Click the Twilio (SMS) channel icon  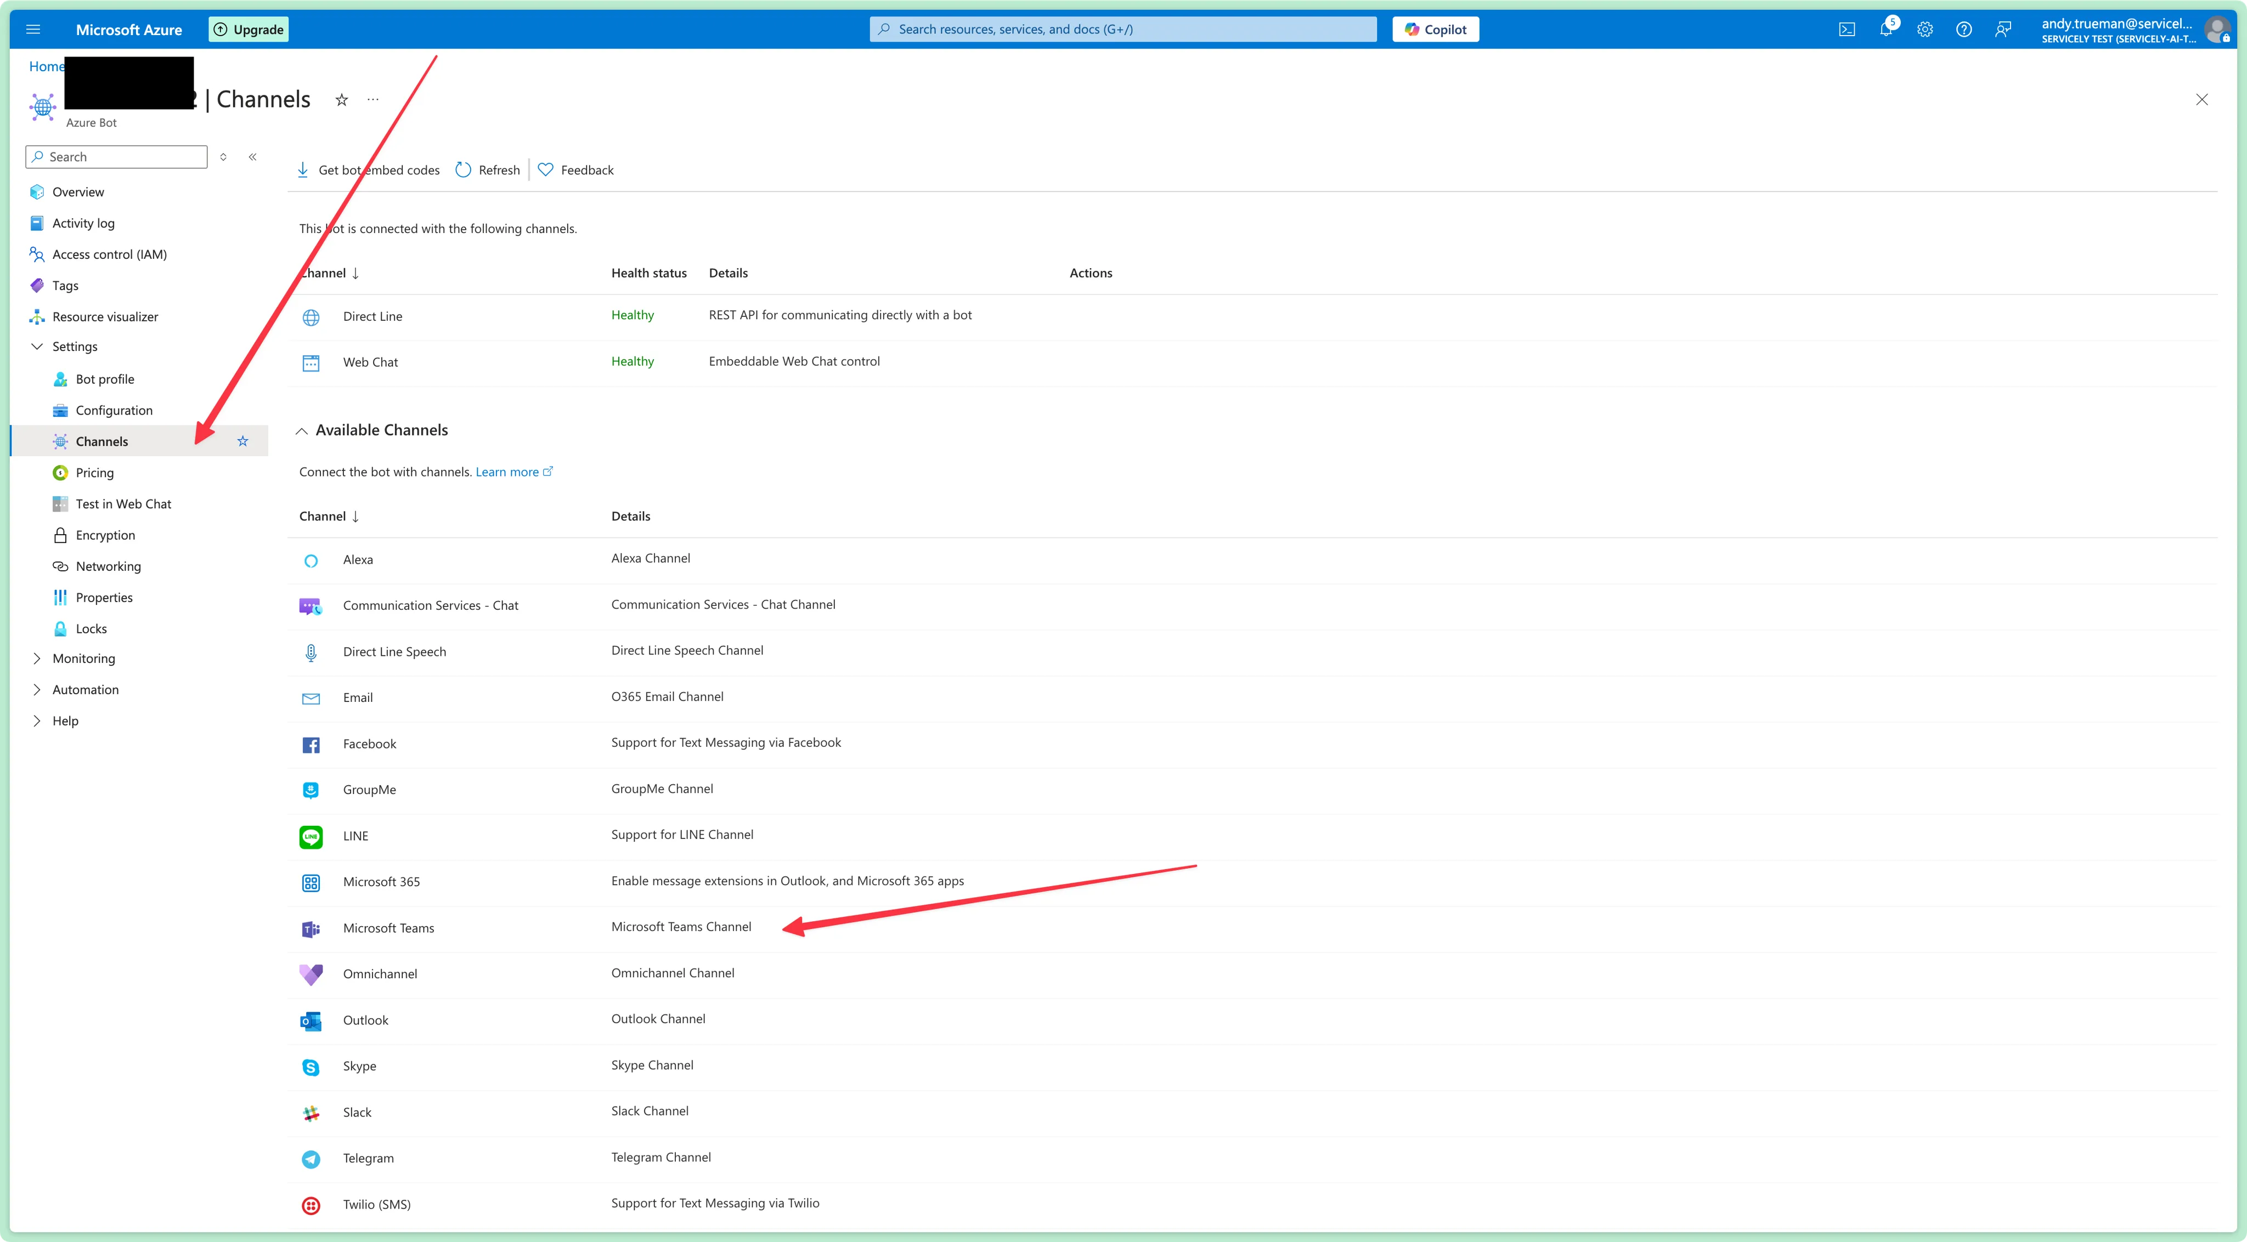pyautogui.click(x=310, y=1205)
